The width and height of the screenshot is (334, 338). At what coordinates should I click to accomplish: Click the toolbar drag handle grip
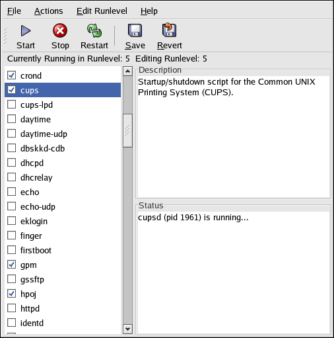click(x=5, y=36)
